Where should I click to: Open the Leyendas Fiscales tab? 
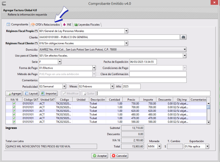[x=87, y=25]
